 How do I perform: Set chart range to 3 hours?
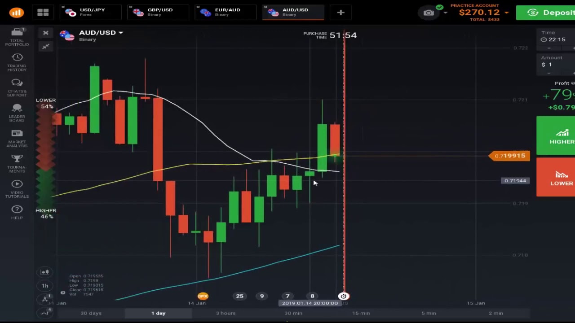[x=226, y=313]
